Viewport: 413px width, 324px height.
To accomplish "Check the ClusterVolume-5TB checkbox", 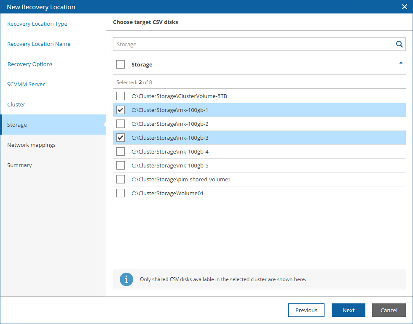I will (x=121, y=96).
